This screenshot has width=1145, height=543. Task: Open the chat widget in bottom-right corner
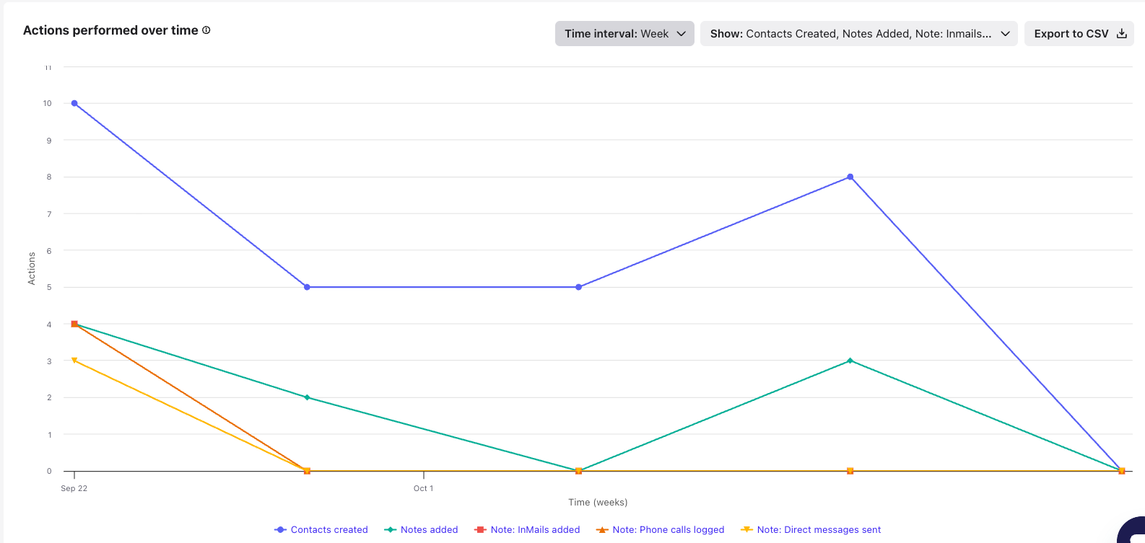click(x=1133, y=531)
